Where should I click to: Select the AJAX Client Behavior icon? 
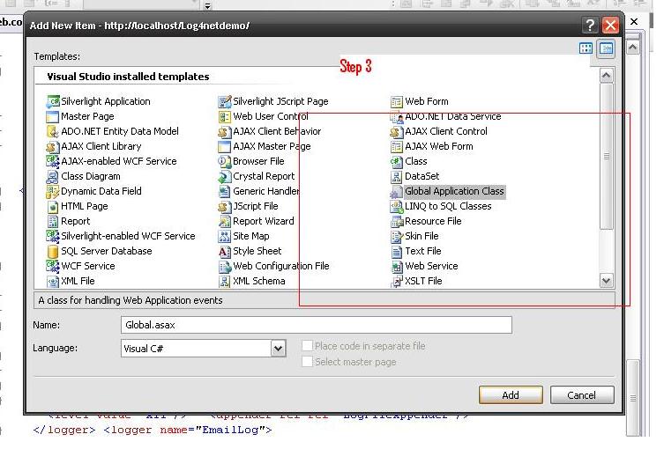pos(225,131)
